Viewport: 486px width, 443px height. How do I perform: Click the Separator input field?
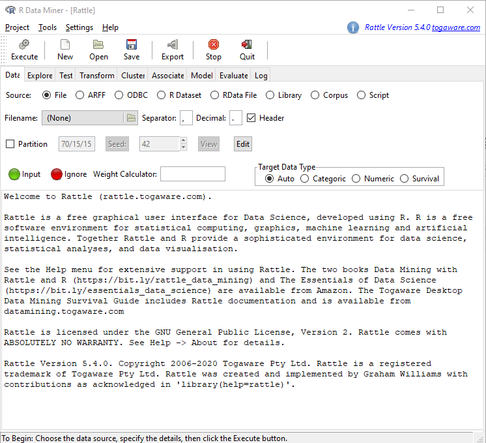coord(186,118)
